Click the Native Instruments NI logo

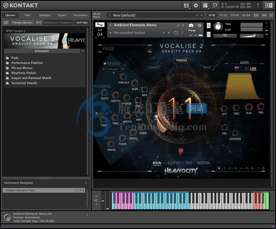pyautogui.click(x=268, y=6)
